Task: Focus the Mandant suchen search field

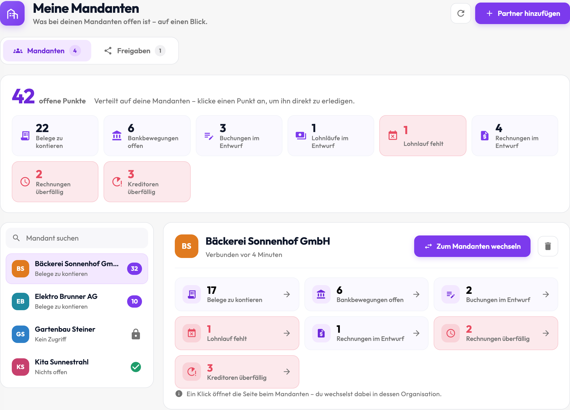Action: (x=77, y=238)
